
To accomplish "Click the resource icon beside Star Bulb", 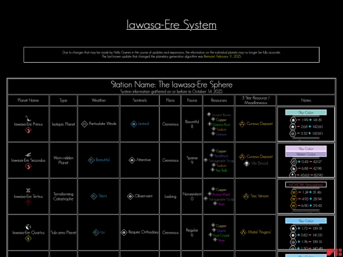I will 213,170.
